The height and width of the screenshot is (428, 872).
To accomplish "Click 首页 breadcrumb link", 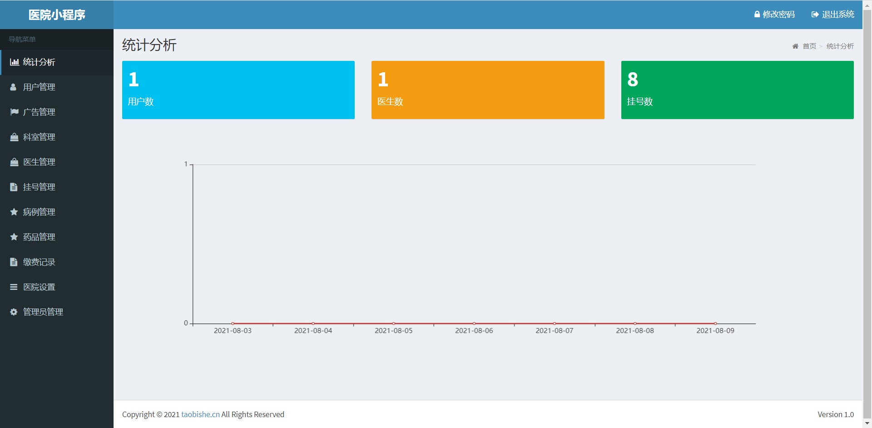I will 809,46.
